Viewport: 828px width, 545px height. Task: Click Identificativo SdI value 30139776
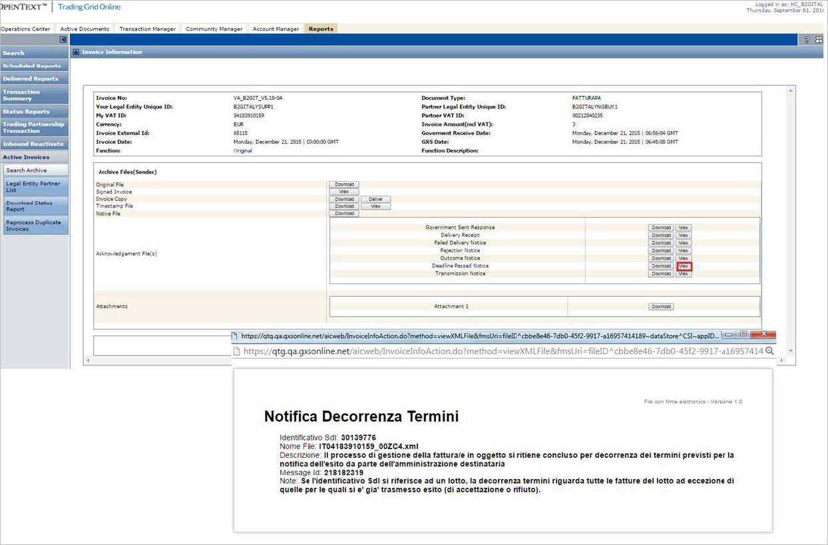coord(358,437)
